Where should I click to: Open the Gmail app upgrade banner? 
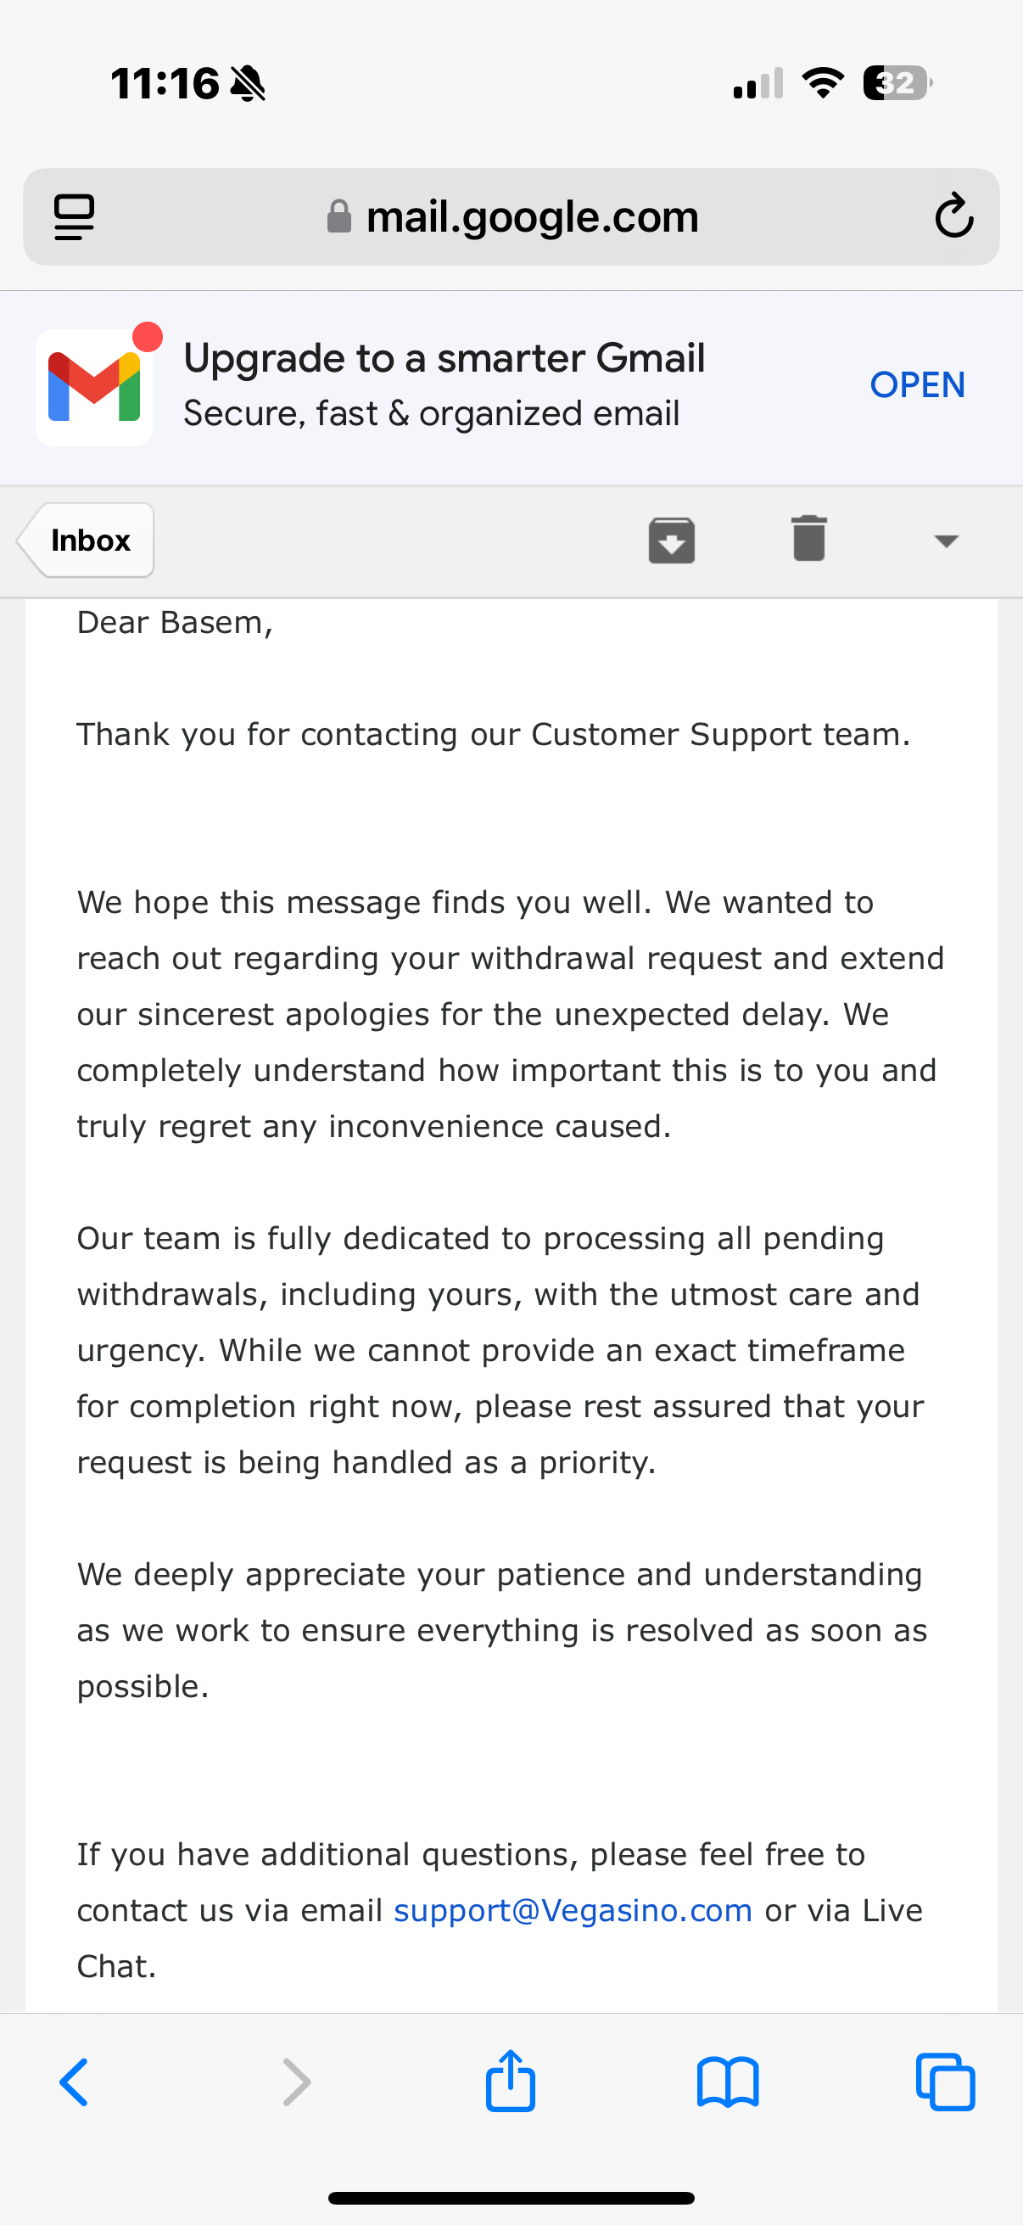(x=917, y=385)
